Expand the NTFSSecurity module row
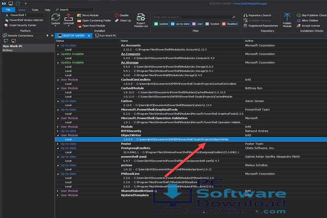Screen dimensions: 327x218 (x=58, y=131)
